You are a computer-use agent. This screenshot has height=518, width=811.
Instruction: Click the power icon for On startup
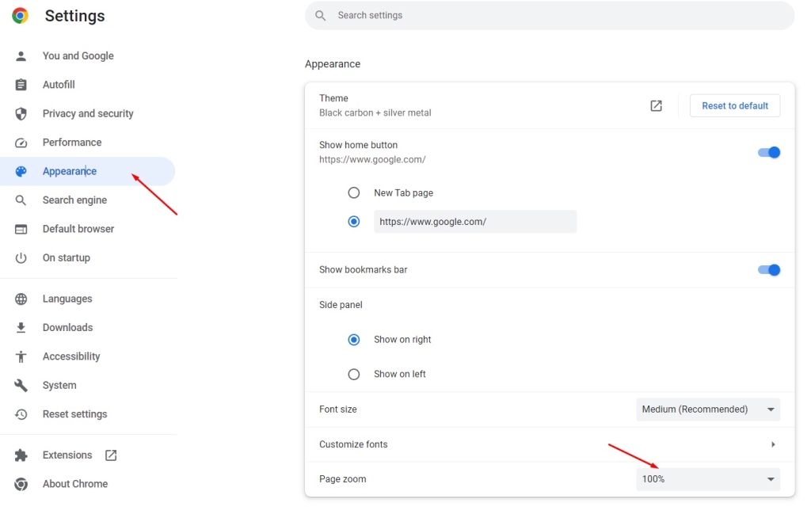[21, 257]
